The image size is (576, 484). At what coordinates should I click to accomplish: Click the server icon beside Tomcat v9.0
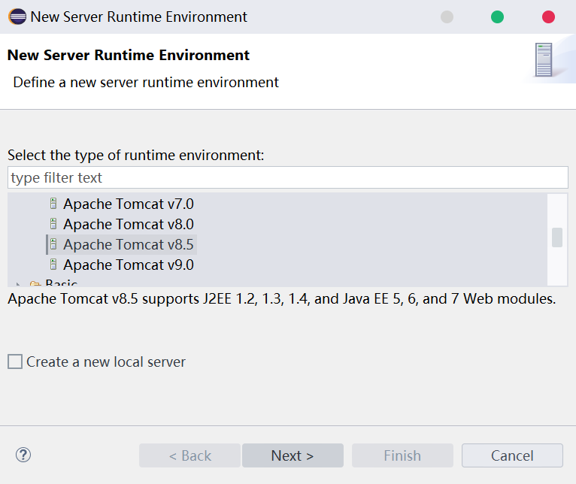(53, 265)
